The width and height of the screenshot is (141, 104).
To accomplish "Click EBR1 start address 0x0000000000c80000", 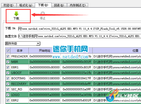I will (x=45, y=67).
